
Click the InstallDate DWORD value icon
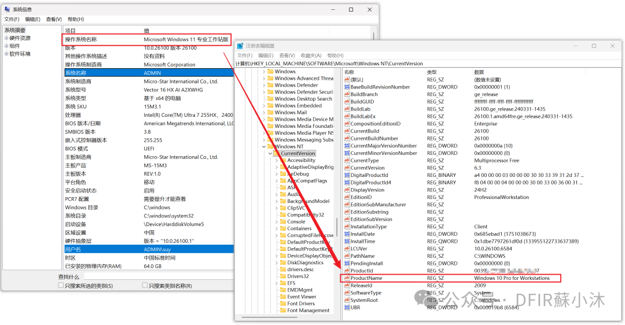347,234
